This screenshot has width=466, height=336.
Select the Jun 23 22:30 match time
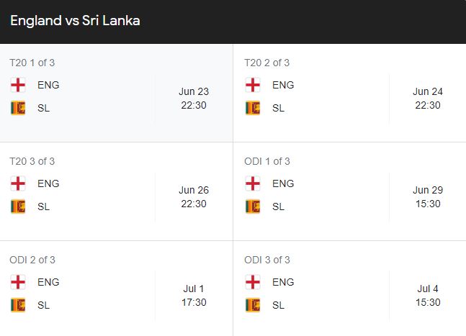click(x=194, y=99)
